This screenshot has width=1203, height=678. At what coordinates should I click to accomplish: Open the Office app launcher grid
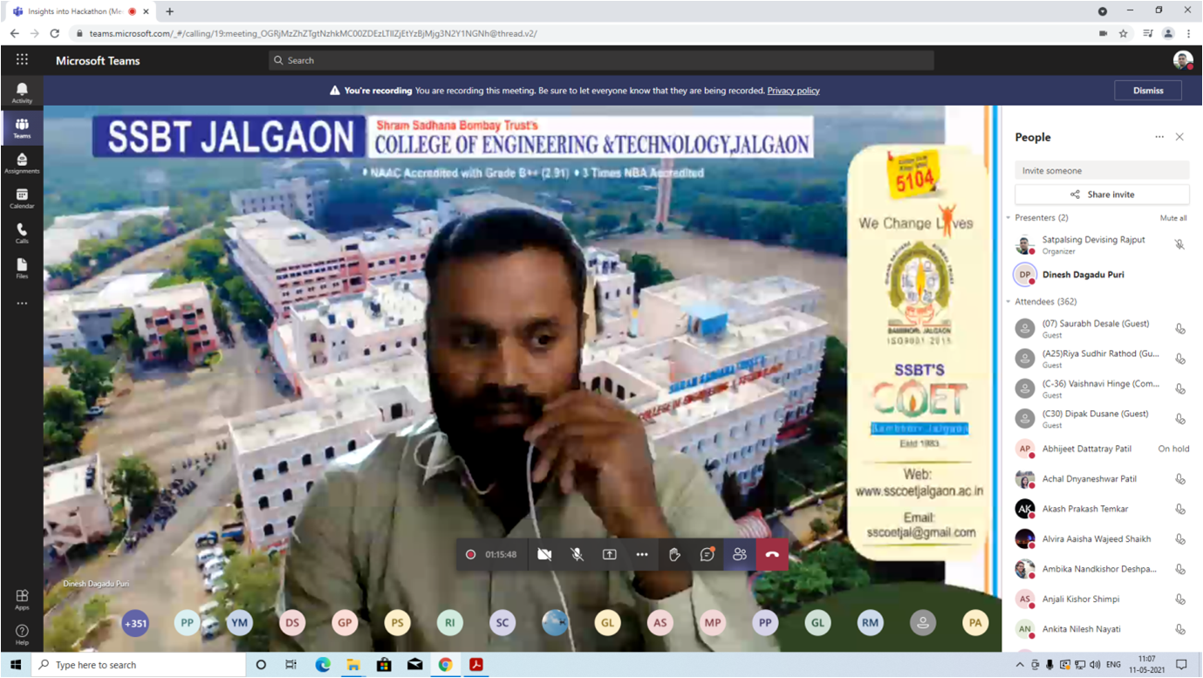pos(22,60)
